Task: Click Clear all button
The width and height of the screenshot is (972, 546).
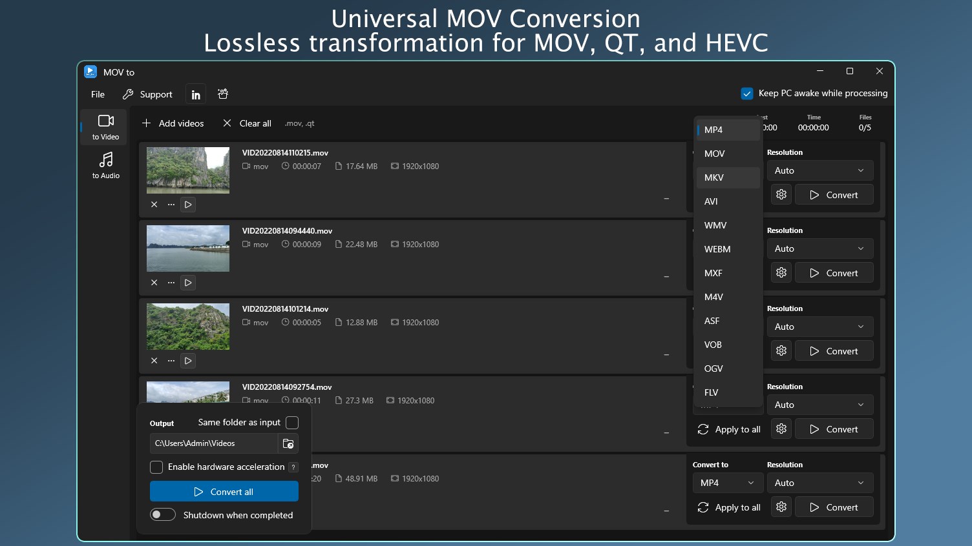Action: click(x=247, y=123)
